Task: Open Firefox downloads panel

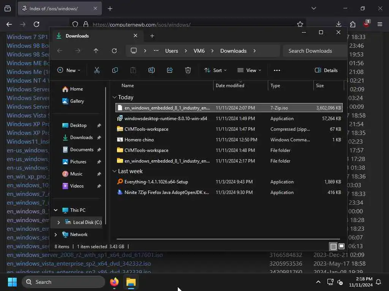Action: tap(338, 24)
